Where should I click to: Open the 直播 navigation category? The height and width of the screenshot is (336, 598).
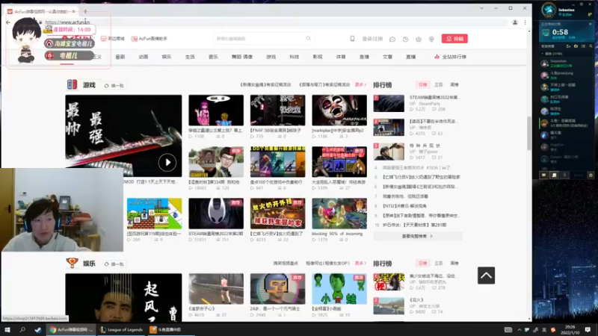click(410, 57)
